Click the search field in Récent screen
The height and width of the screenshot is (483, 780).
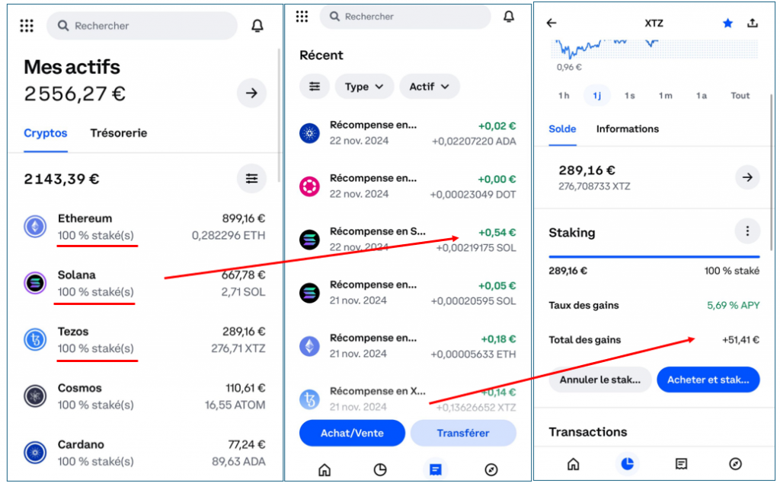(405, 17)
